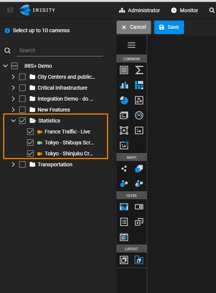Save the dashboard changes
This screenshot has width=216, height=293.
pos(169,27)
